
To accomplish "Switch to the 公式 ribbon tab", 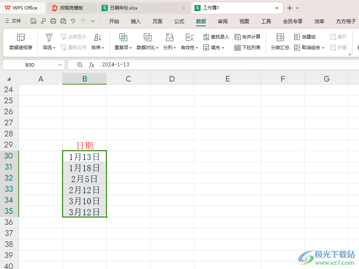I will coord(179,21).
